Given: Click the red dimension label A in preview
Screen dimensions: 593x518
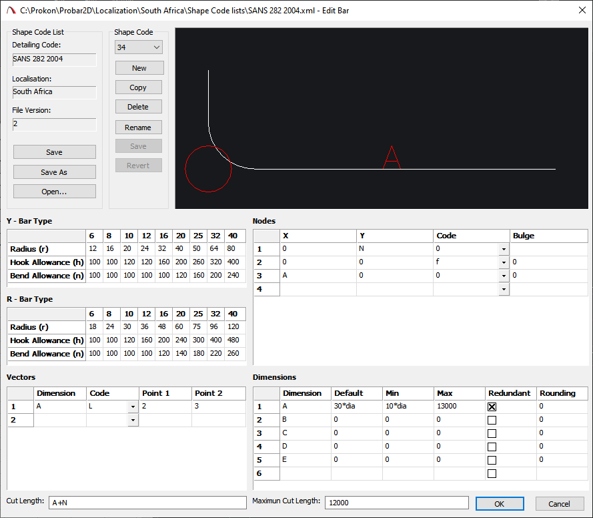Looking at the screenshot, I should 392,157.
